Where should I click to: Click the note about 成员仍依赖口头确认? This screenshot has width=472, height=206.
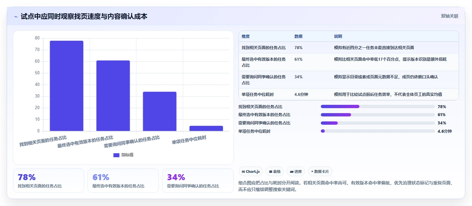pos(386,77)
